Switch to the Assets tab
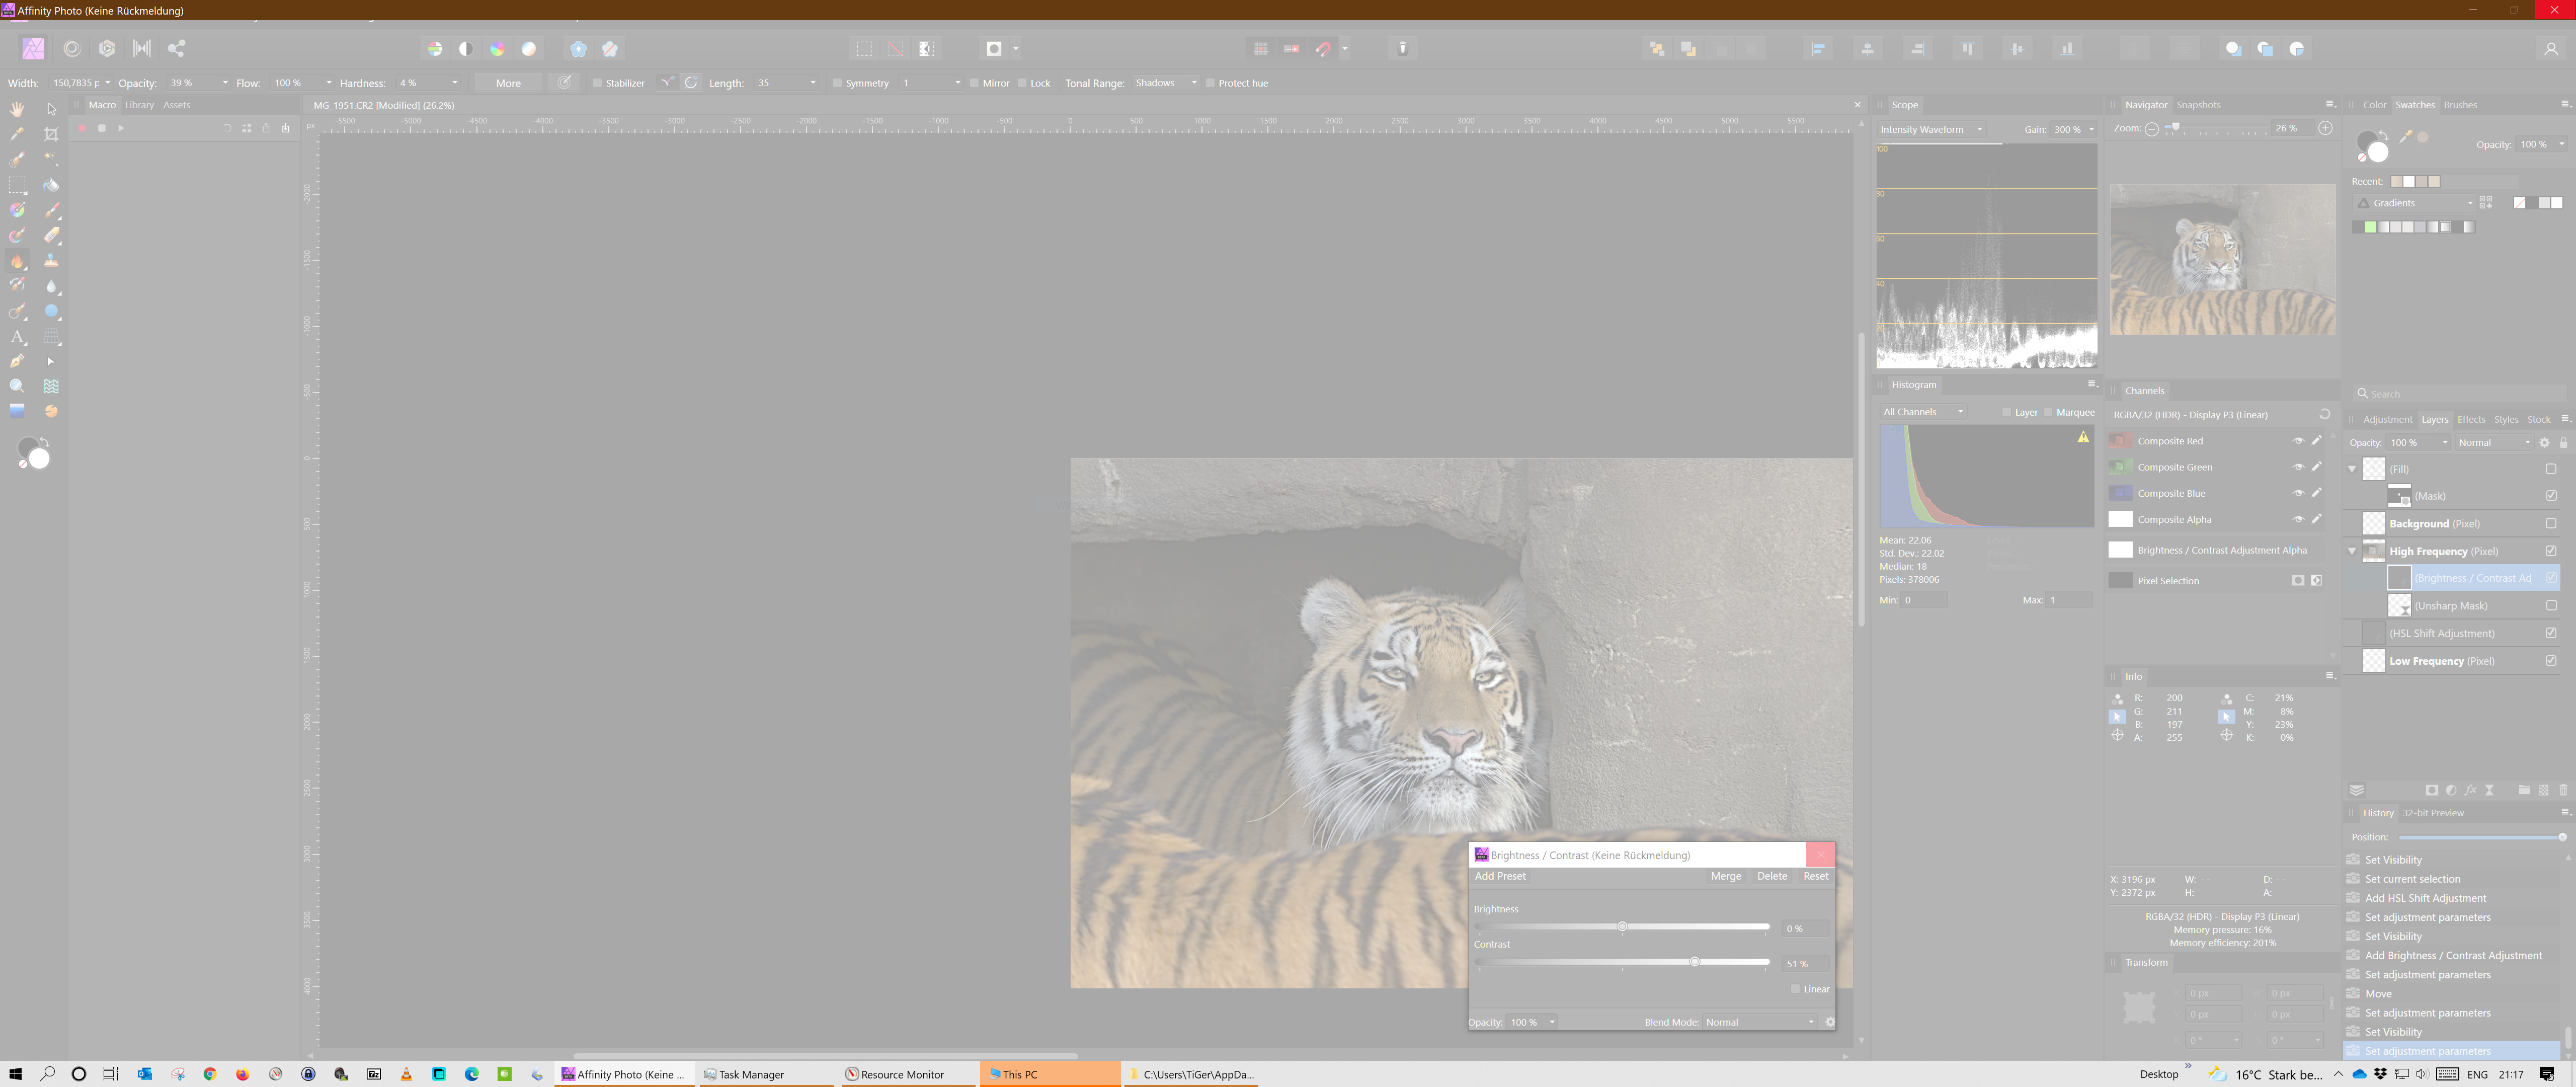 pos(176,105)
